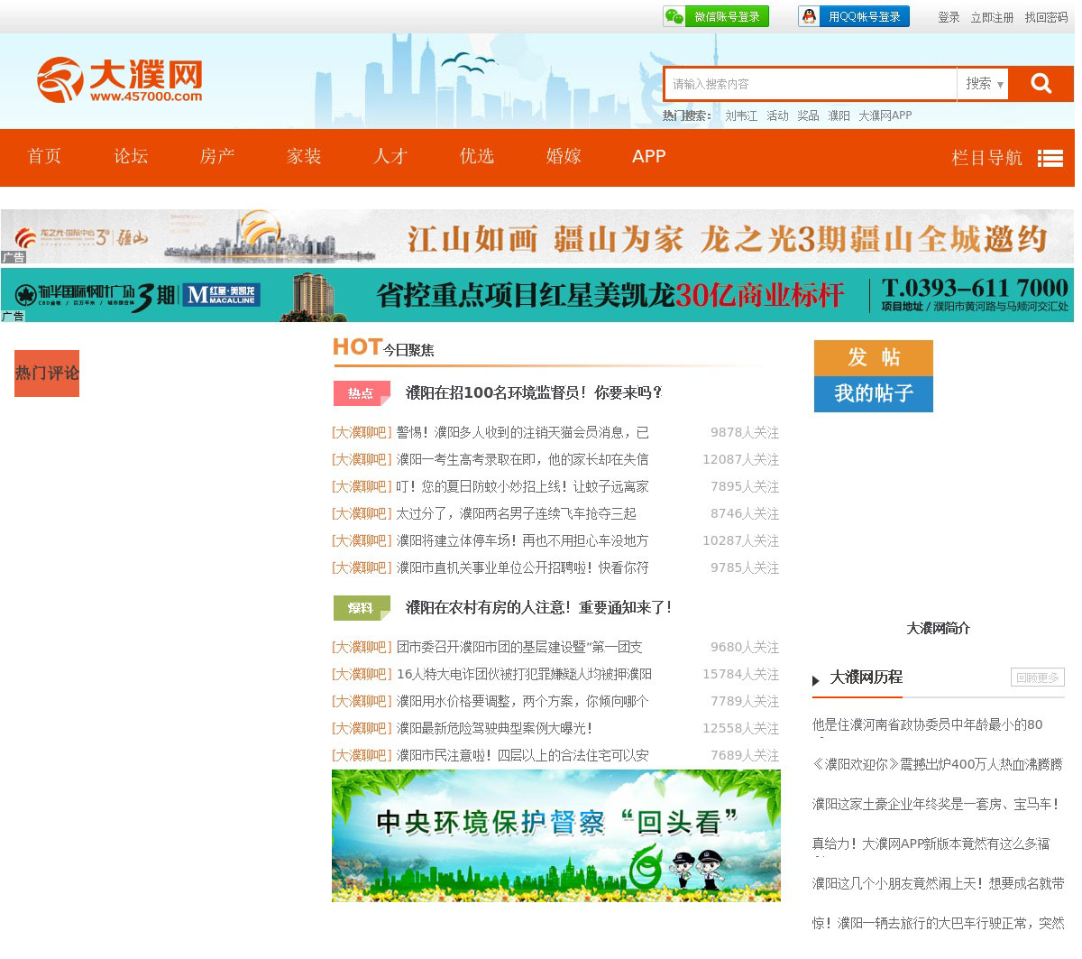Click the 找回密码 link
The image size is (1082, 959).
(x=1046, y=17)
